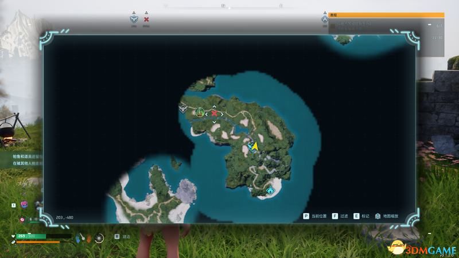The width and height of the screenshot is (459, 258).
Task: Click the number 1 party slot badge
Action: pyautogui.click(x=13, y=205)
